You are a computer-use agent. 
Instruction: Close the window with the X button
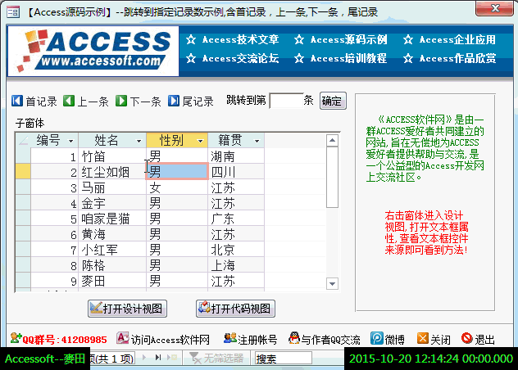494,8
